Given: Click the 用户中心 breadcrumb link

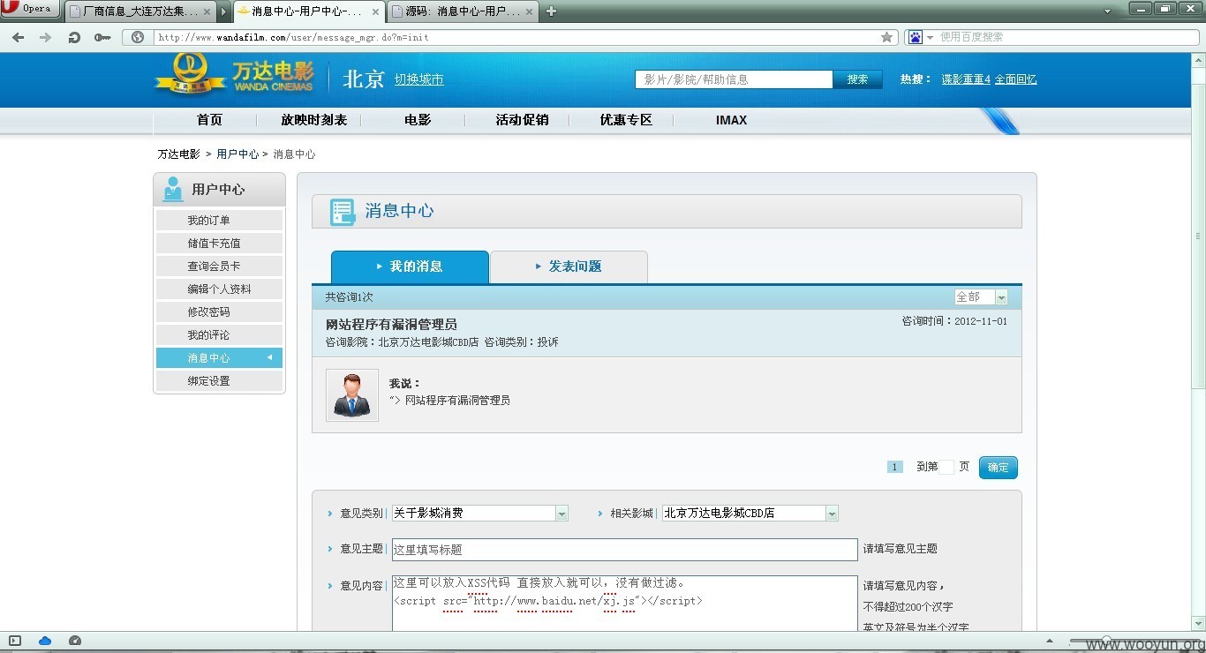Looking at the screenshot, I should pos(237,154).
